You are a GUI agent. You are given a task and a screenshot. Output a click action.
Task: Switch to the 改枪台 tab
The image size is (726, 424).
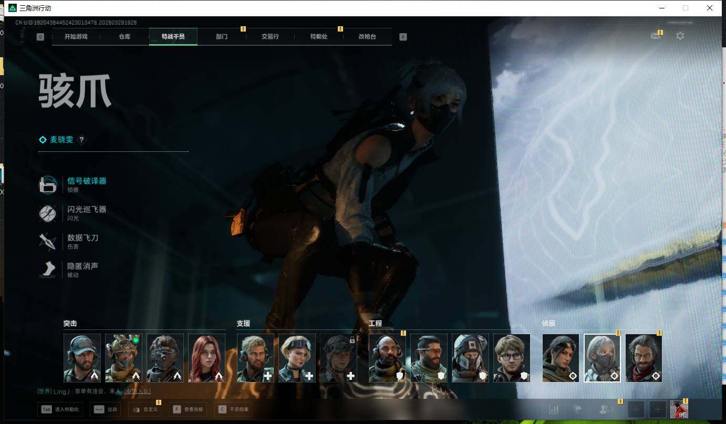click(367, 37)
